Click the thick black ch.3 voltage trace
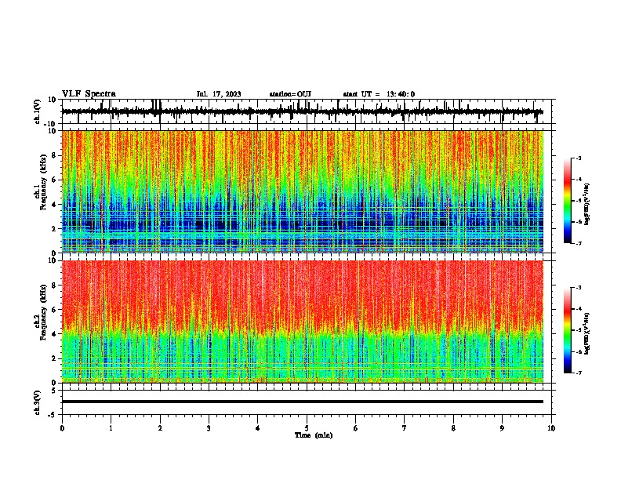 click(303, 402)
